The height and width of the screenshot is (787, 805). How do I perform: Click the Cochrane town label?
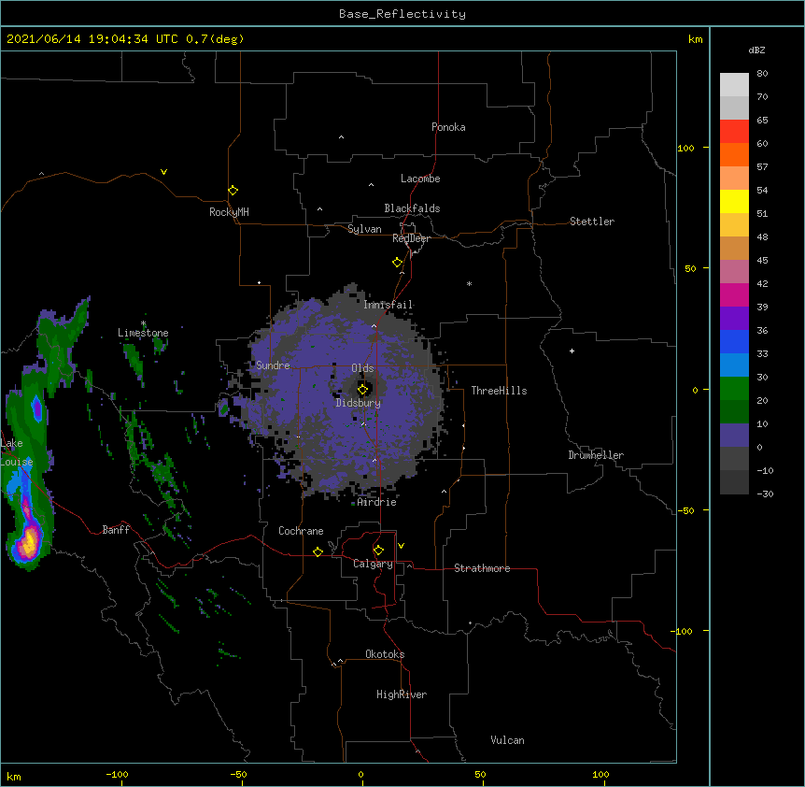tap(301, 531)
